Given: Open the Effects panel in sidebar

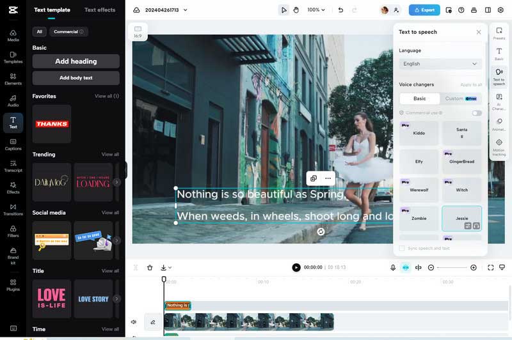Looking at the screenshot, I should click(13, 185).
